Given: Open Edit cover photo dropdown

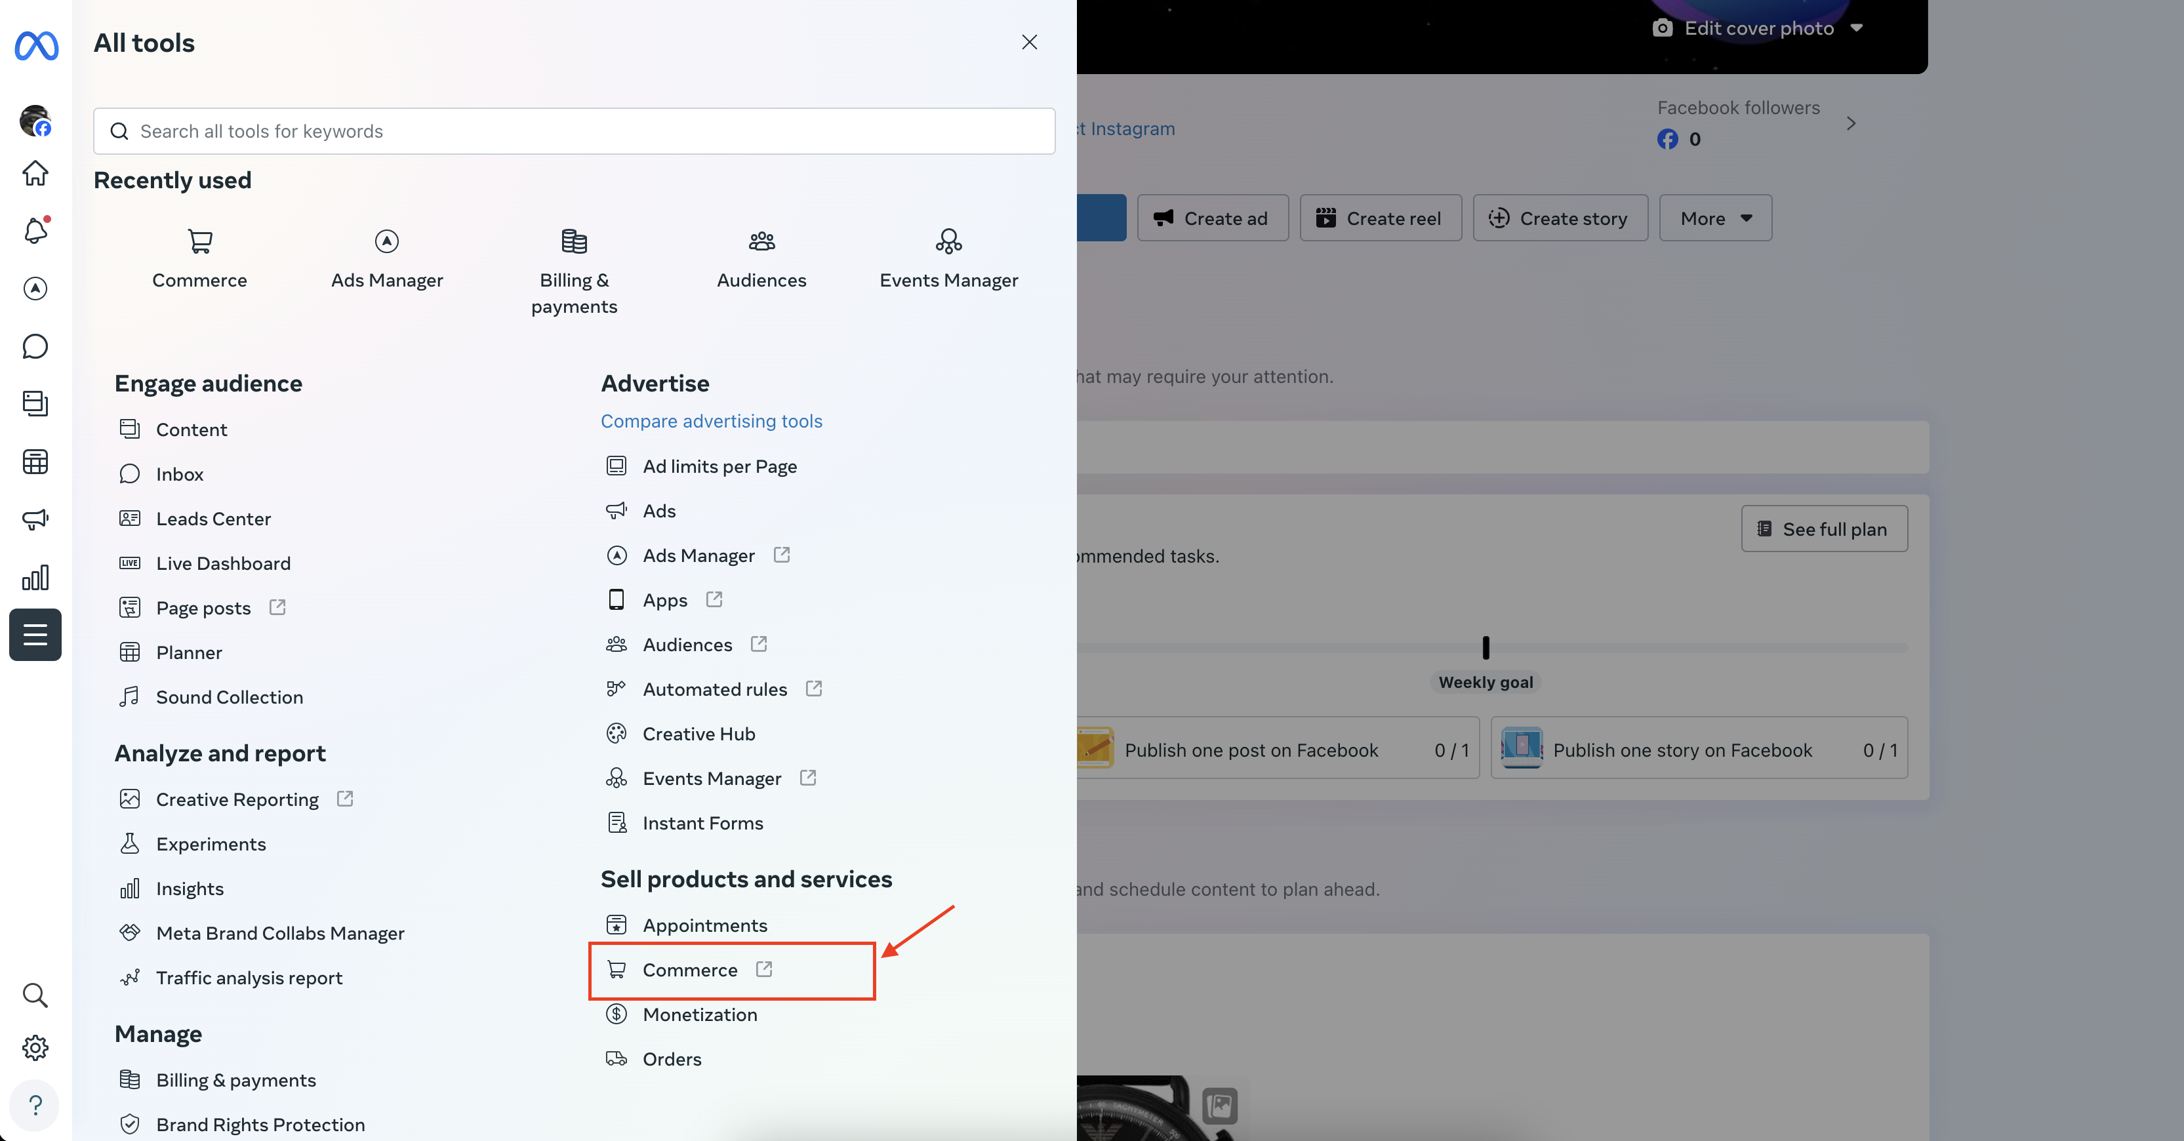Looking at the screenshot, I should pyautogui.click(x=1759, y=28).
